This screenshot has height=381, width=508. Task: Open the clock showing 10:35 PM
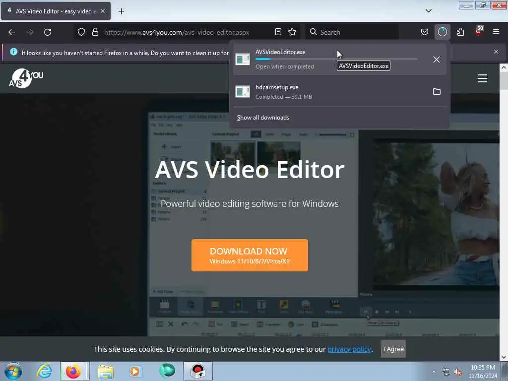click(x=483, y=372)
